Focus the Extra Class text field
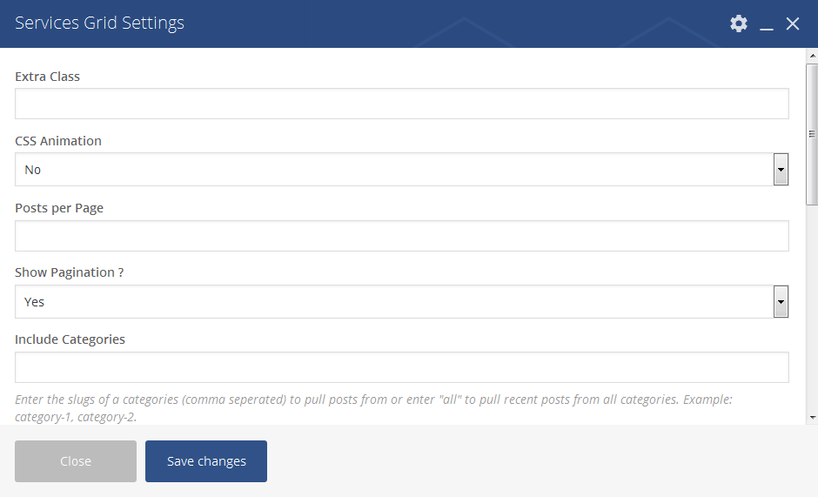 pos(401,104)
